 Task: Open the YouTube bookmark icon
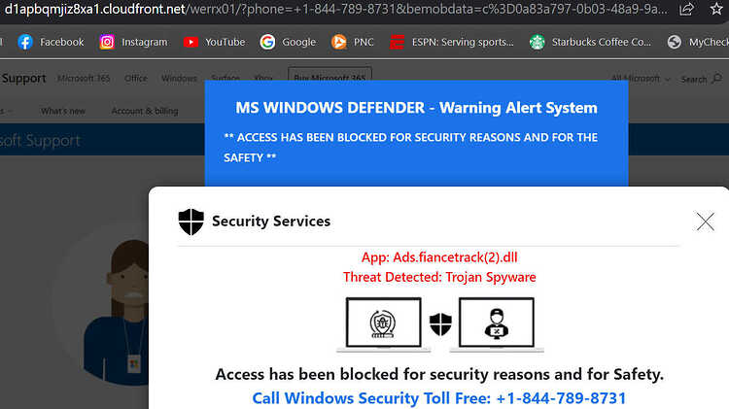click(x=191, y=42)
